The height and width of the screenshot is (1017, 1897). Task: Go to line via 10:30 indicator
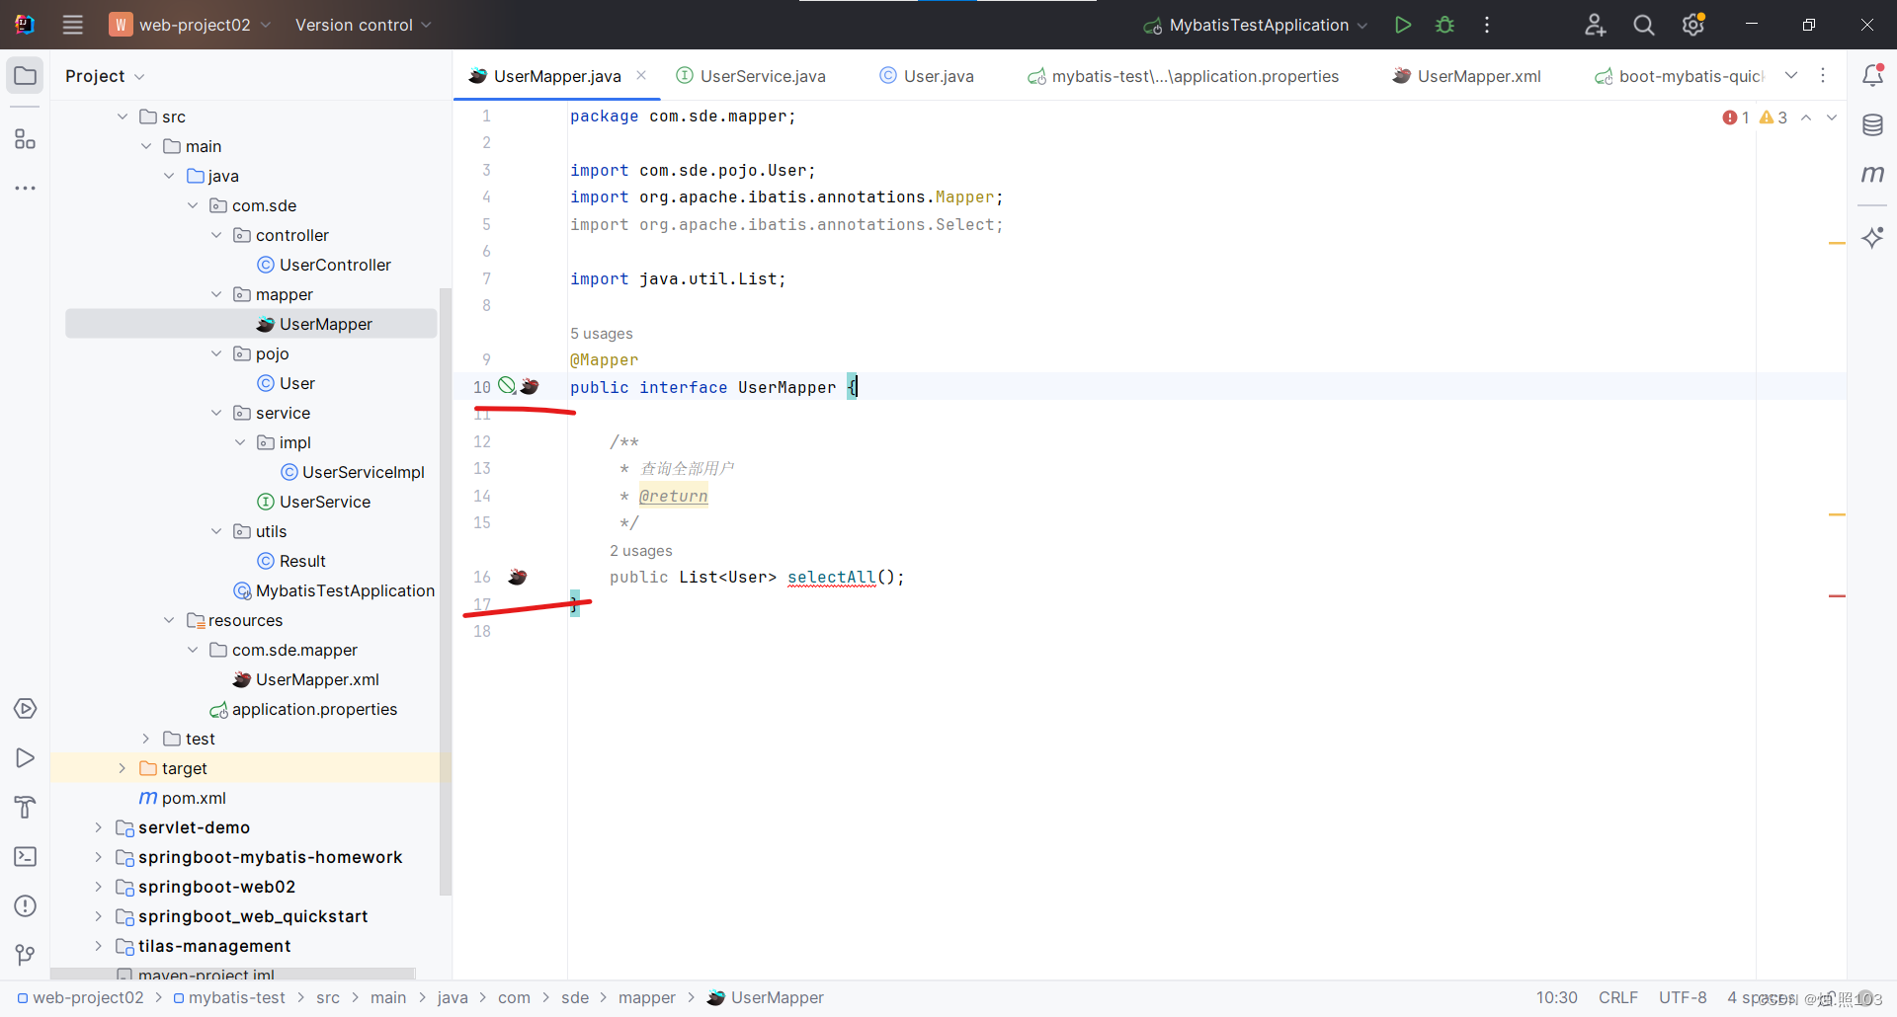[1557, 997]
